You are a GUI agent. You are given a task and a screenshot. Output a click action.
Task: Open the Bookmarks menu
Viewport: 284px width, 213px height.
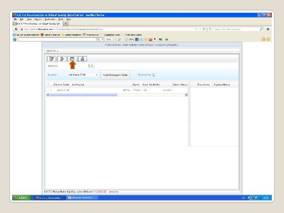[x=50, y=19]
